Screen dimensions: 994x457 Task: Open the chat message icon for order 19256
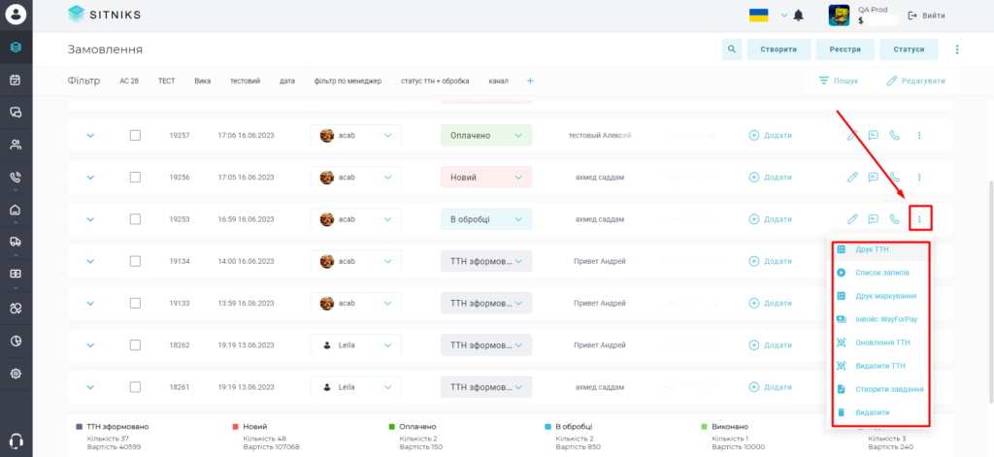(873, 178)
